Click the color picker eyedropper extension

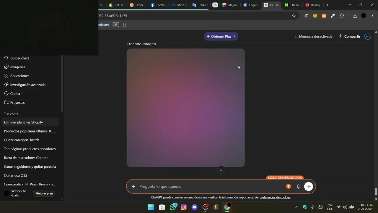[x=333, y=16]
